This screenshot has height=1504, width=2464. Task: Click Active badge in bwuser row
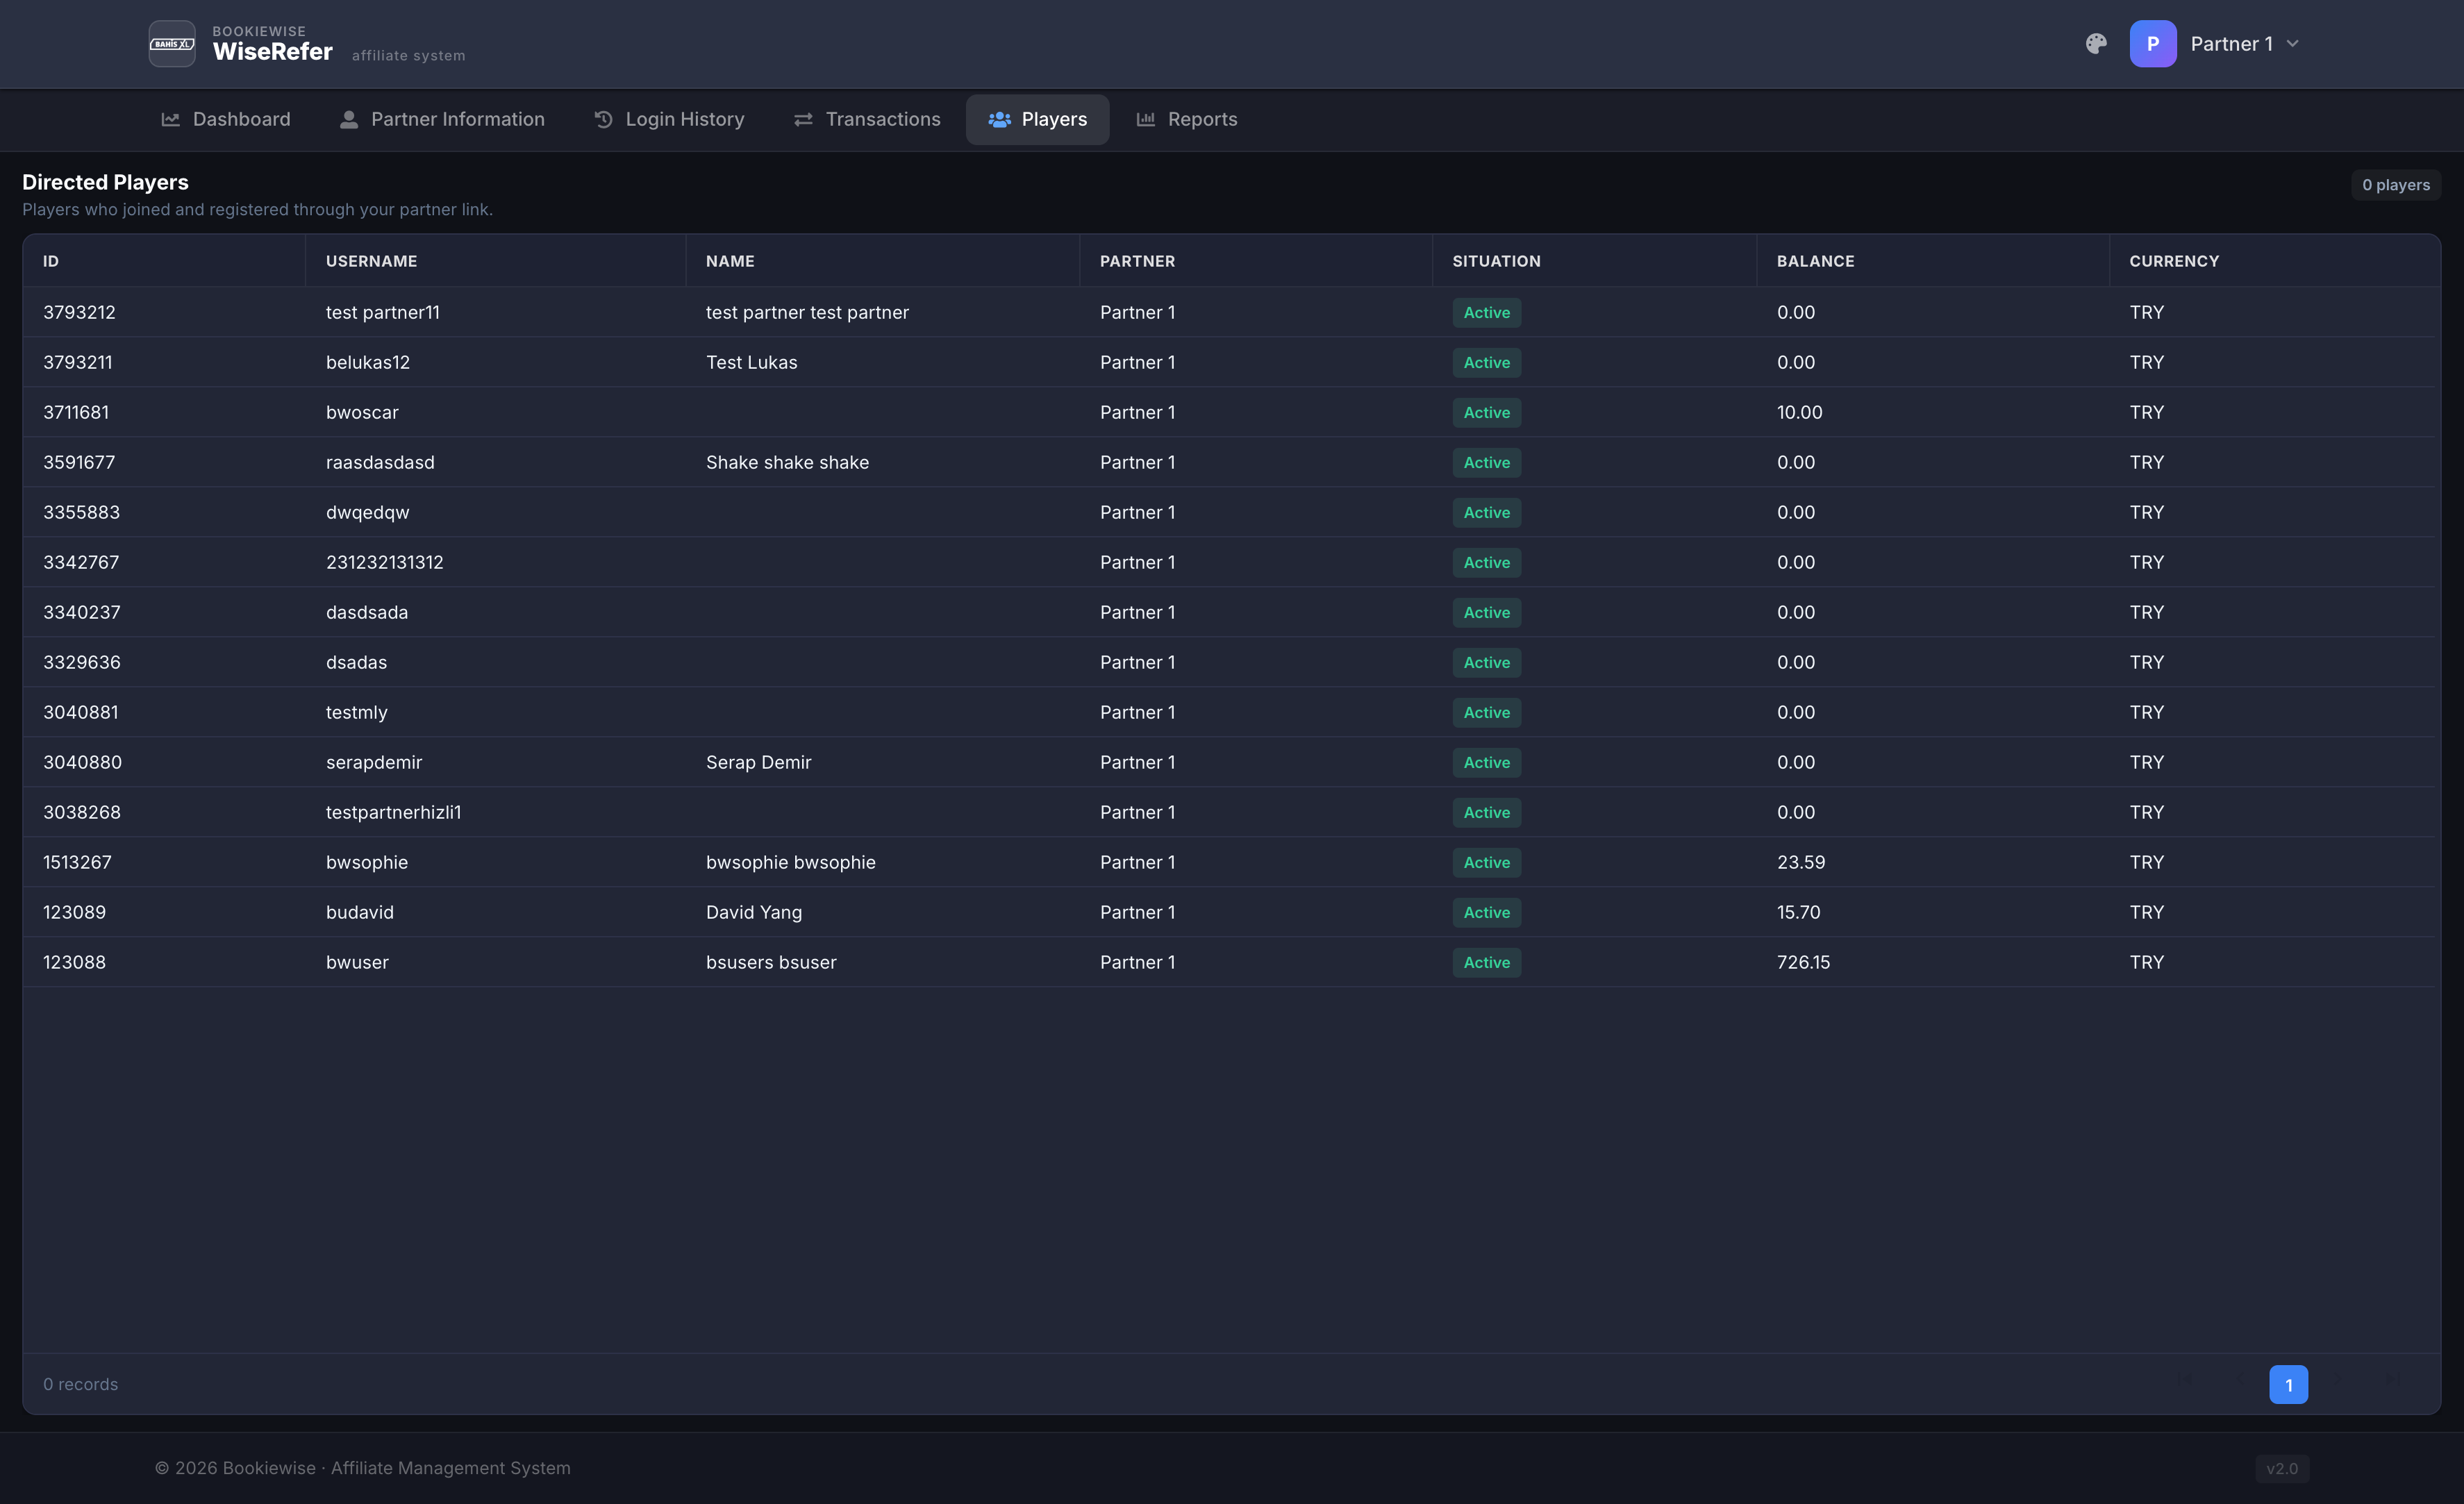tap(1487, 963)
